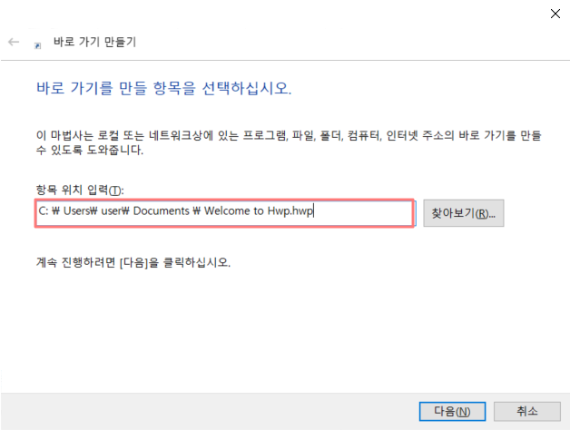This screenshot has width=570, height=430.
Task: Click the Documents segment in the path field
Action: point(162,210)
